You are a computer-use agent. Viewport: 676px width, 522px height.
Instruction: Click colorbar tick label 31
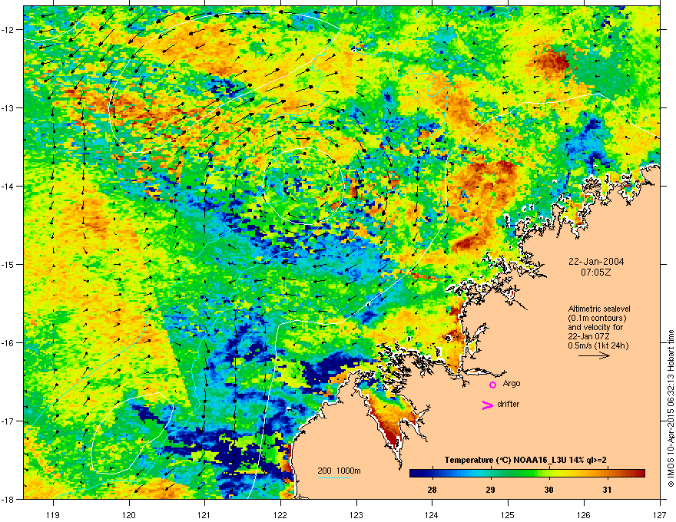(x=607, y=490)
